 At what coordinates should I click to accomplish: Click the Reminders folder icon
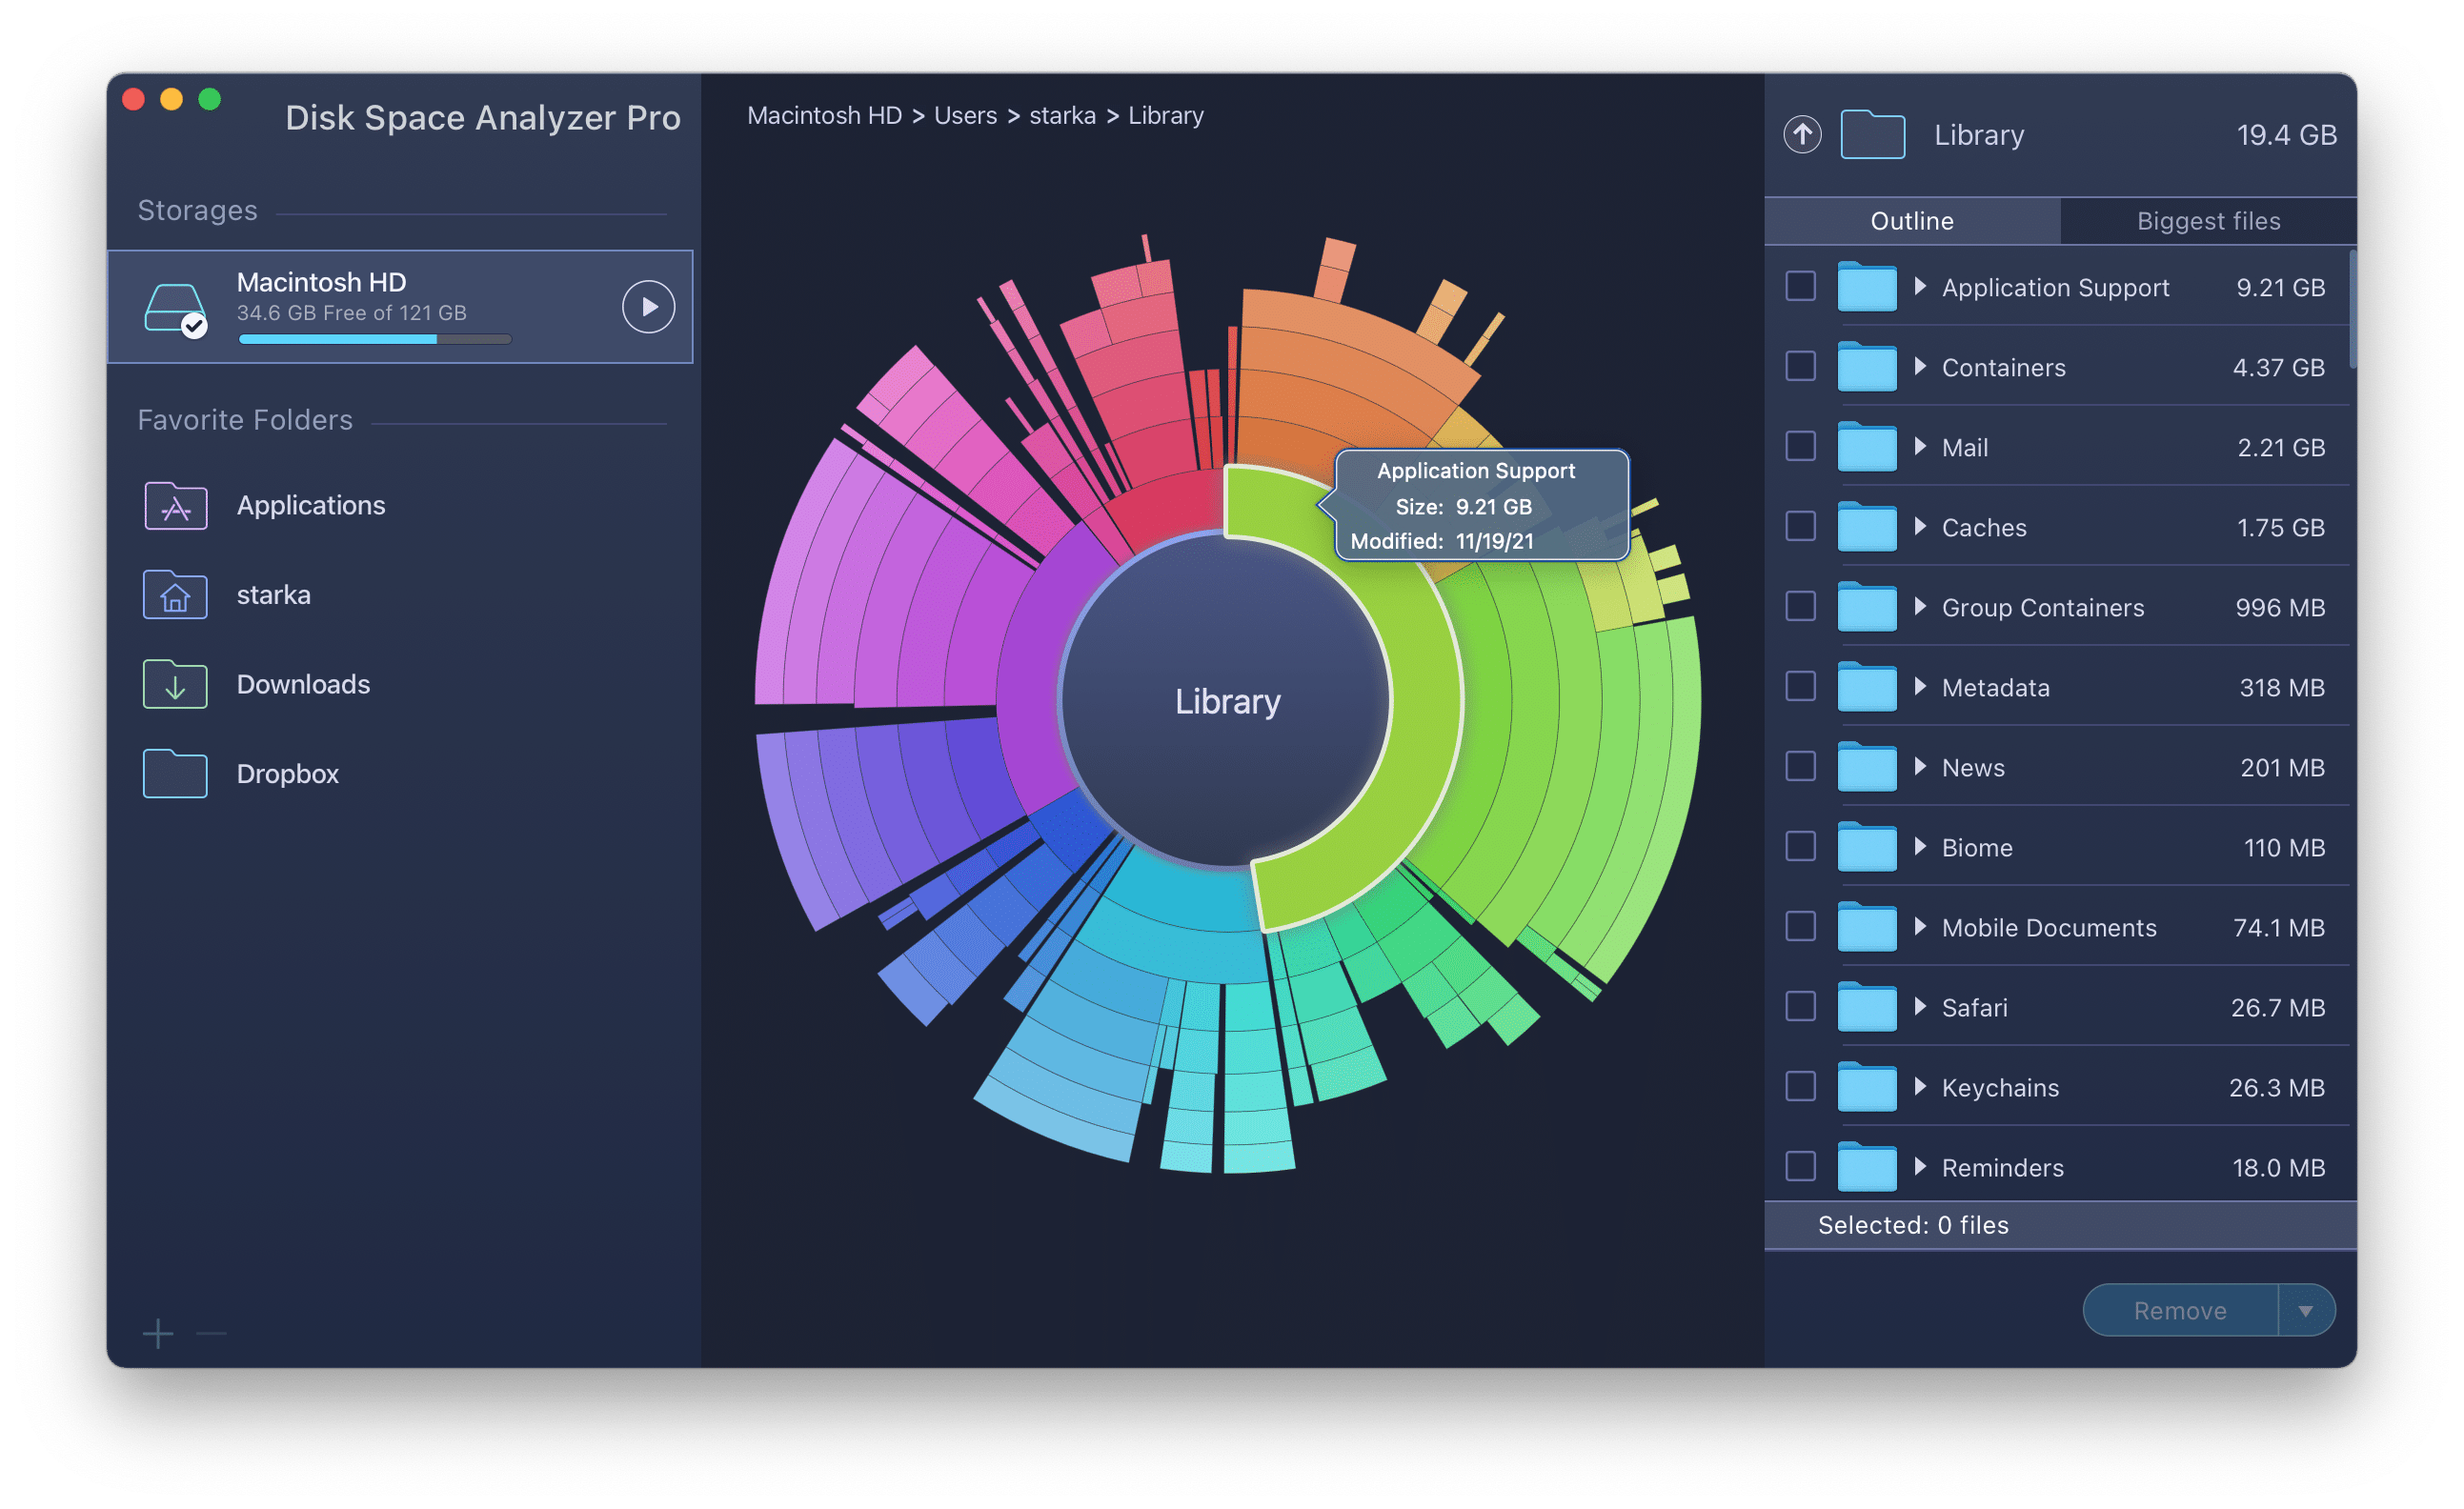point(1867,1167)
